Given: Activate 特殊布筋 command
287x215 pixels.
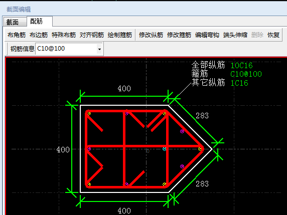Looking at the screenshot, I should 64,35.
